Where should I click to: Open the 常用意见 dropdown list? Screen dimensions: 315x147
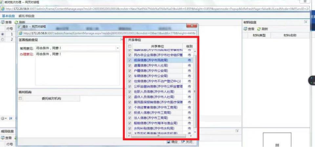117,48
